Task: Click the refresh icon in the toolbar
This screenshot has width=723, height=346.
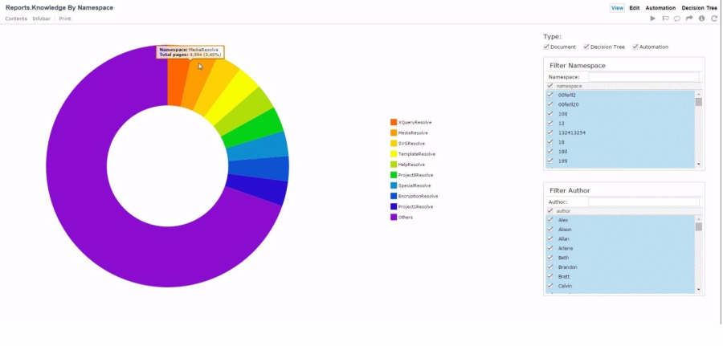Action: [714, 18]
